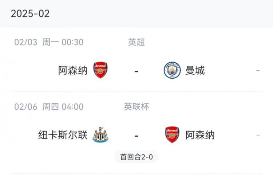Tap the 02/06 周四 04:00 match time
The height and width of the screenshot is (176, 273).
(49, 107)
